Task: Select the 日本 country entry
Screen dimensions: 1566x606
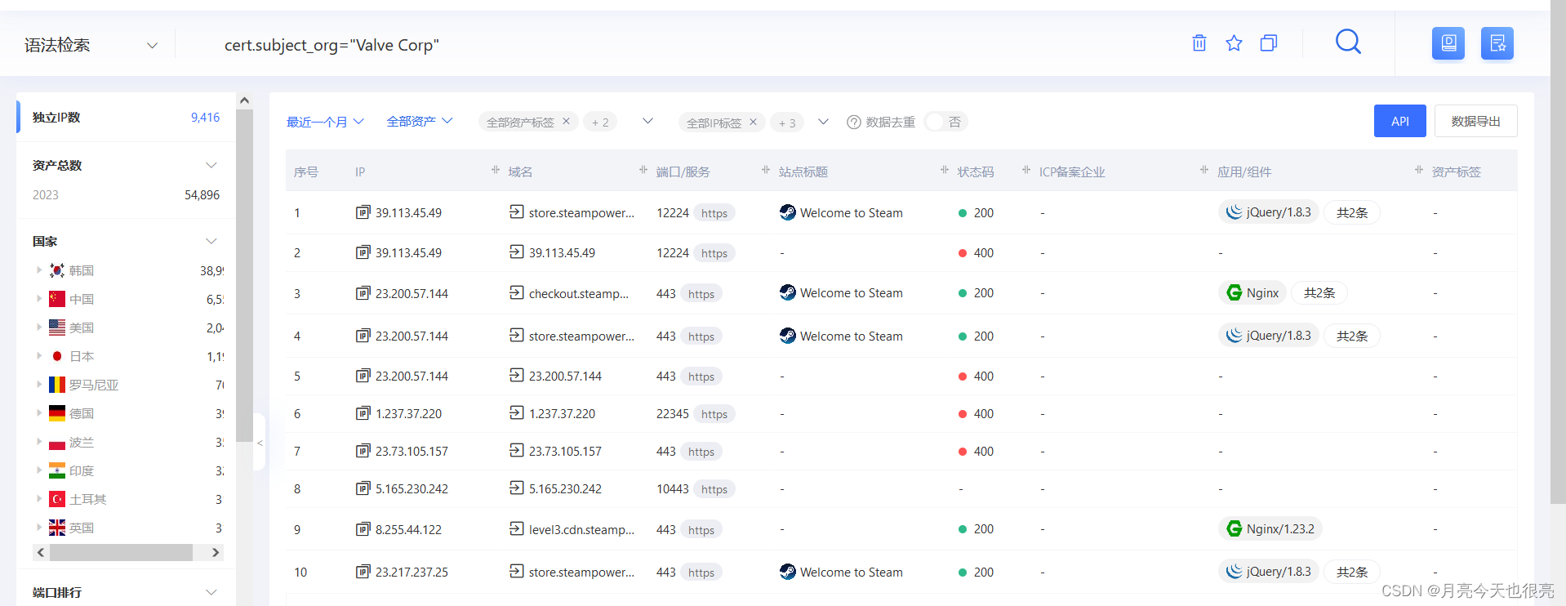Action: 82,356
